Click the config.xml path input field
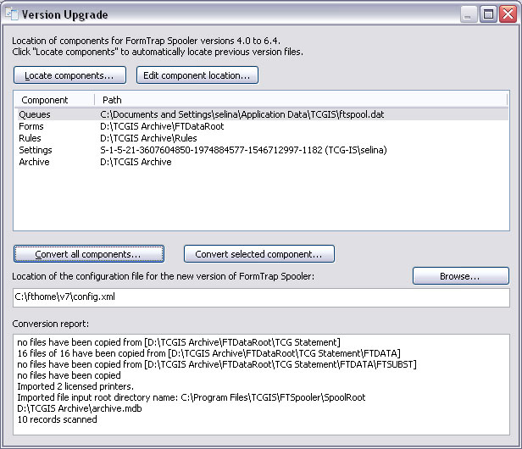The width and height of the screenshot is (522, 449). pos(261,298)
